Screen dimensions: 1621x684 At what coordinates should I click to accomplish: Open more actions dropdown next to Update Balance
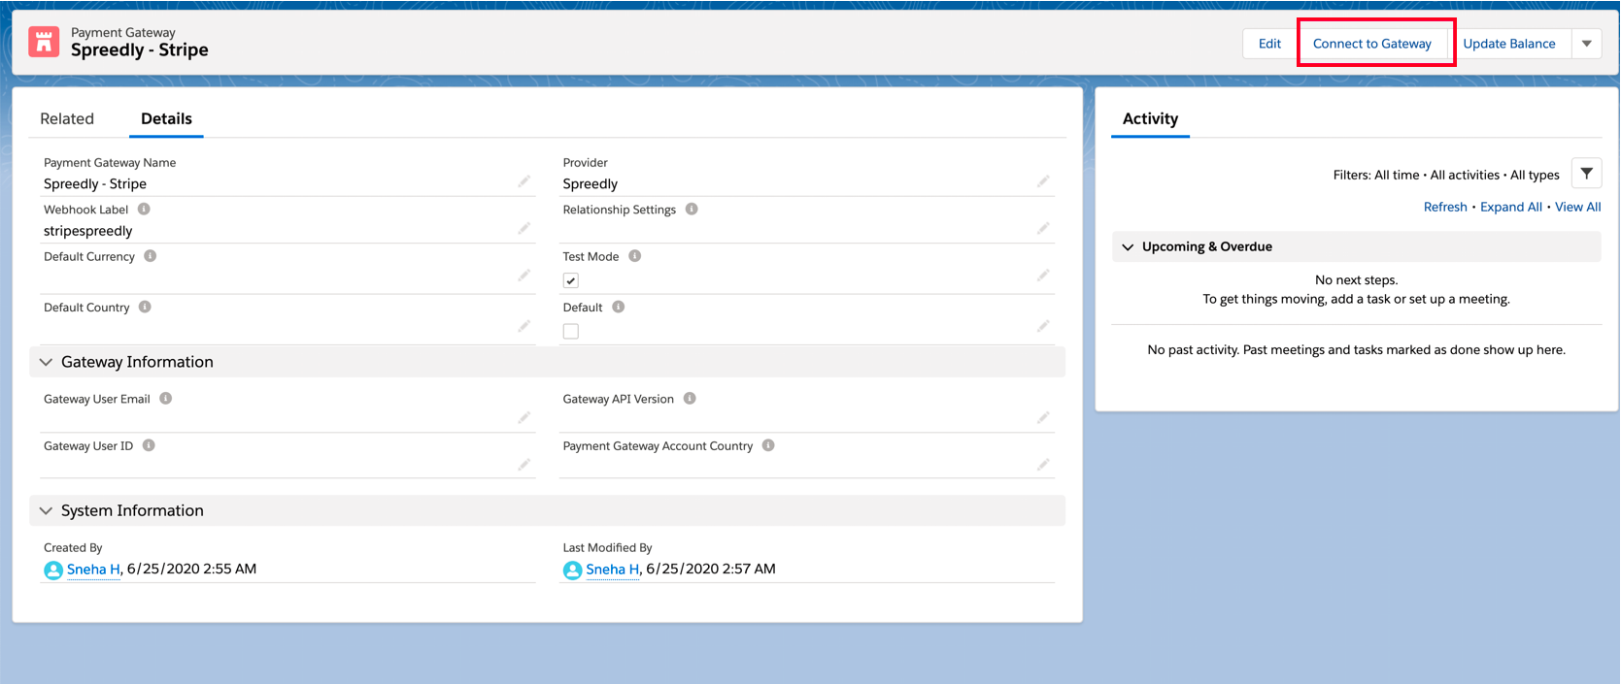(x=1586, y=44)
